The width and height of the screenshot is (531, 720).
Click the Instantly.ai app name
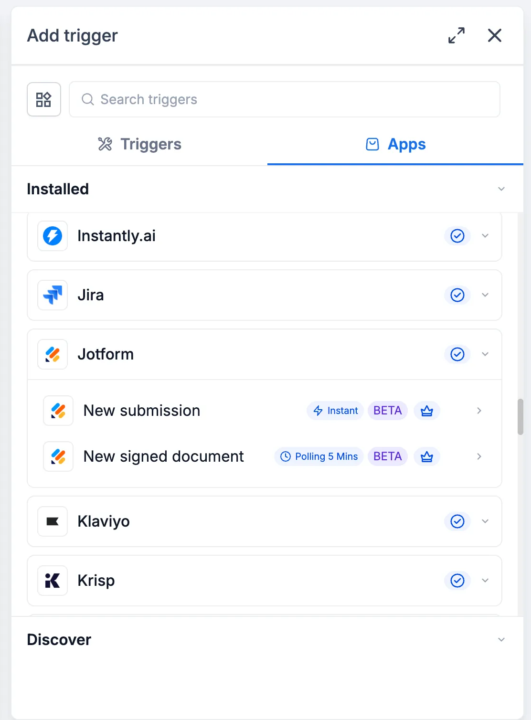tap(117, 236)
